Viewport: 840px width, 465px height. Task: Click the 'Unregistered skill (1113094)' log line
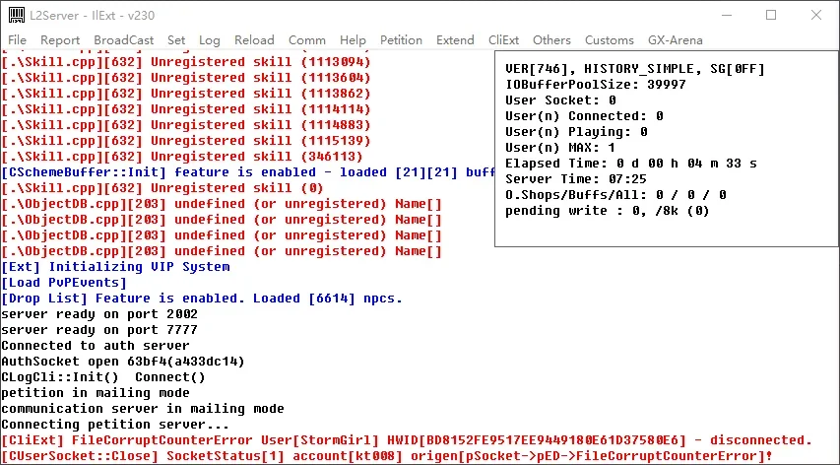[186, 62]
